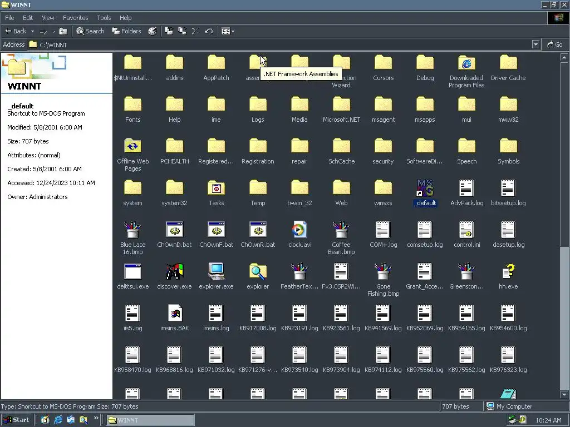
Task: Select the Microsoft.NET folder
Action: [x=341, y=110]
